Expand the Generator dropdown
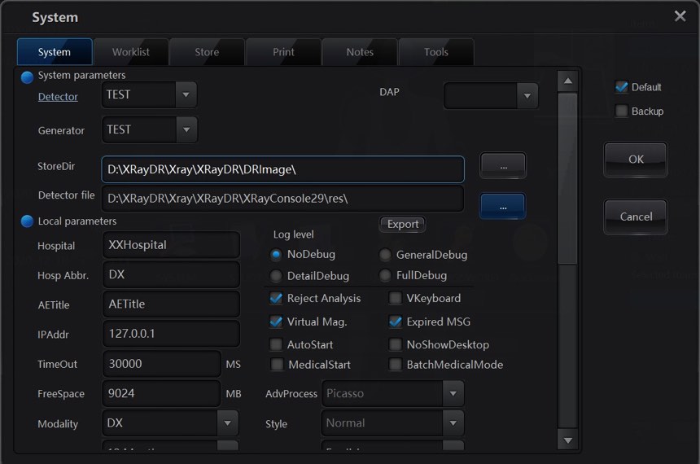The height and width of the screenshot is (464, 700). (186, 129)
